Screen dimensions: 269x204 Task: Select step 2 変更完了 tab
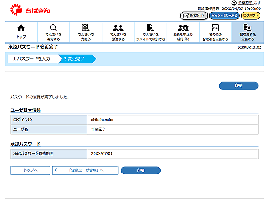click(x=74, y=59)
